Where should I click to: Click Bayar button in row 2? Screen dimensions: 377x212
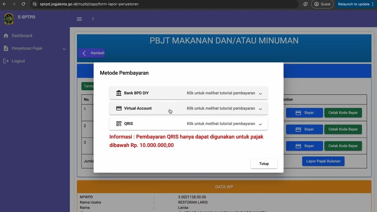[304, 129]
